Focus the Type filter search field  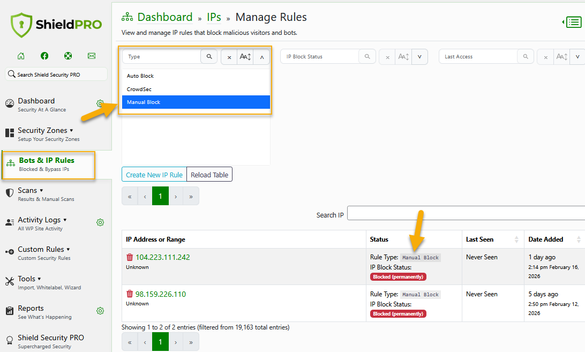click(x=162, y=56)
